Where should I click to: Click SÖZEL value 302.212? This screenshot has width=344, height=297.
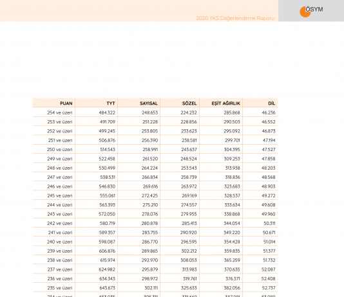point(189,251)
